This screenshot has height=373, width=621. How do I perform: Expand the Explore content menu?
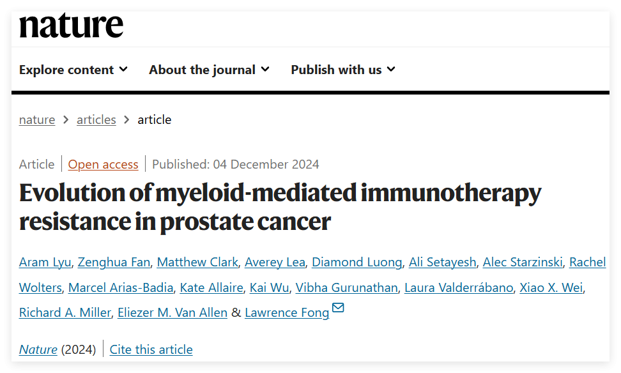click(73, 70)
